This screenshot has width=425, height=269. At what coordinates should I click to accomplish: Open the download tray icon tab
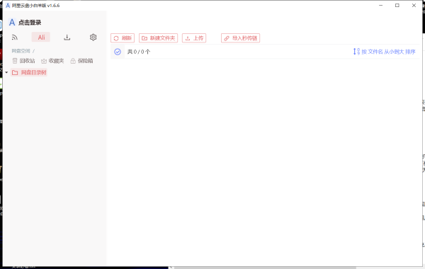point(67,38)
